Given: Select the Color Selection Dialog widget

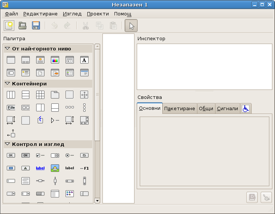Looking at the screenshot, I should (55, 60).
